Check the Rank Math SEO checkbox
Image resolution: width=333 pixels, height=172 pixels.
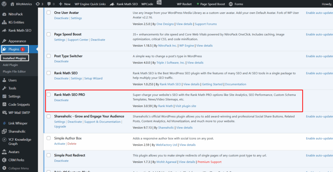point(49,73)
